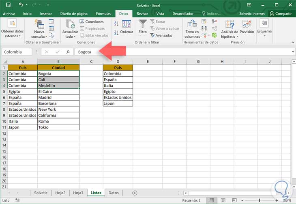This screenshot has height=204, width=296.
Task: Expand the formula bar
Action: [x=293, y=52]
